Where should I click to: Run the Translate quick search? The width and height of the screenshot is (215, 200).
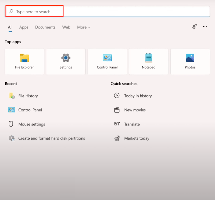pyautogui.click(x=132, y=124)
